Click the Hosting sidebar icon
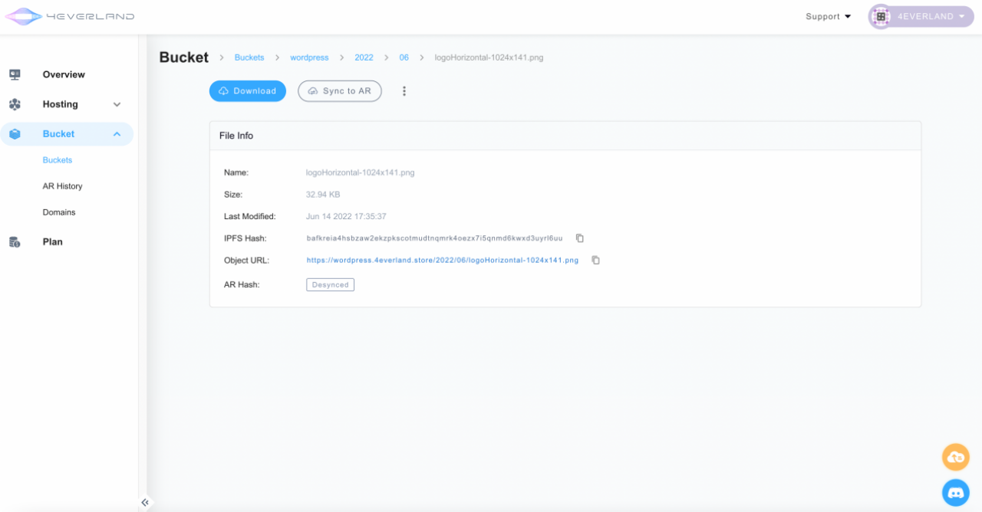This screenshot has height=512, width=982. (15, 104)
